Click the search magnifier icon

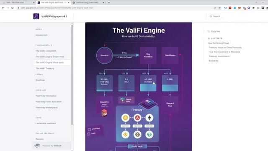click(211, 16)
